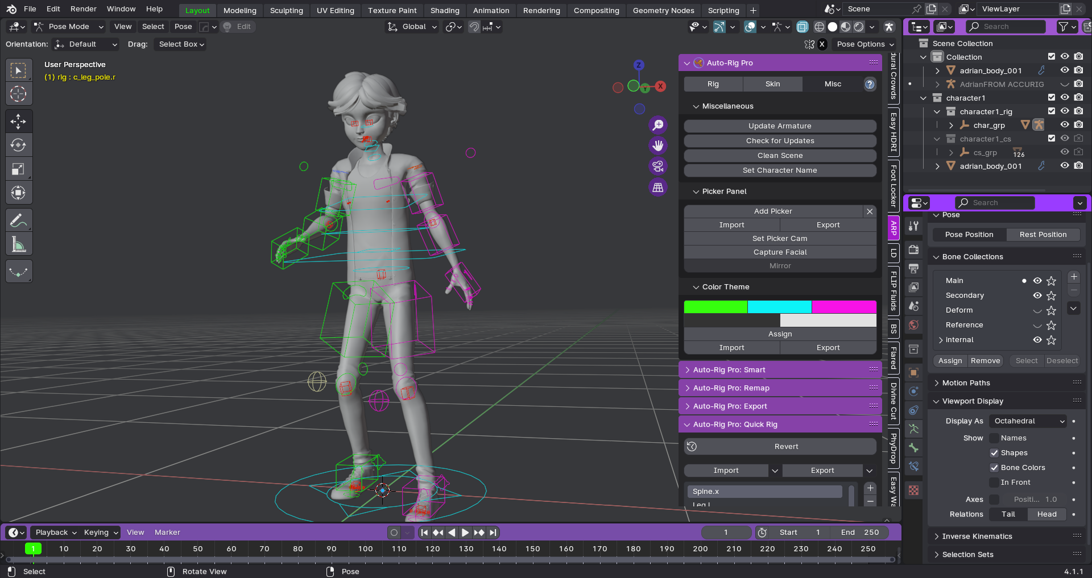
Task: Toggle Main bone collection visibility eye
Action: click(1037, 281)
